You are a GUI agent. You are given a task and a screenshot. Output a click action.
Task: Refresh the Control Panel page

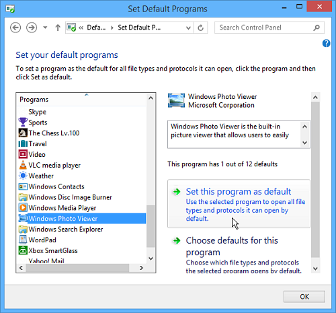point(200,28)
